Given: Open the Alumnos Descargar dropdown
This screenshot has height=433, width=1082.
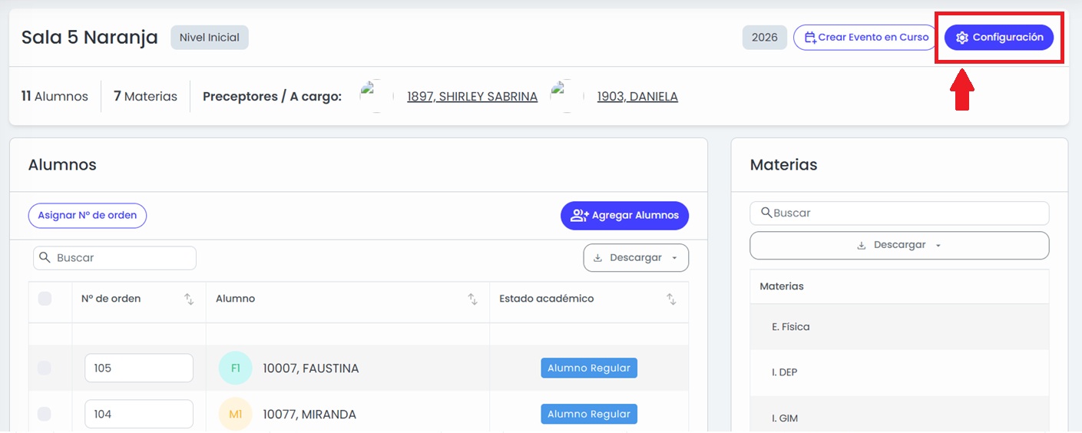Looking at the screenshot, I should [636, 258].
